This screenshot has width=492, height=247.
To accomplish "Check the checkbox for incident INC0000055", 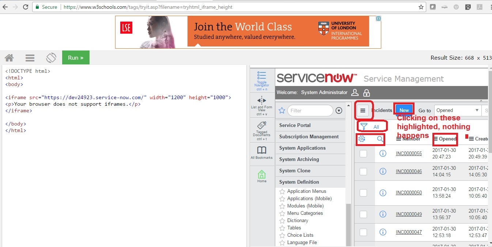I will (364, 153).
